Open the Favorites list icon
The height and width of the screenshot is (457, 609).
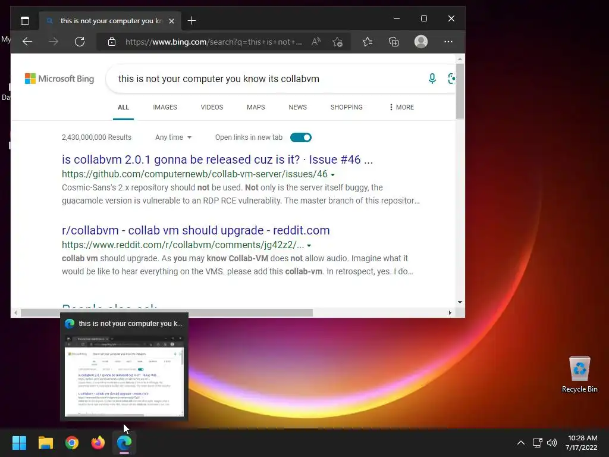click(x=368, y=42)
